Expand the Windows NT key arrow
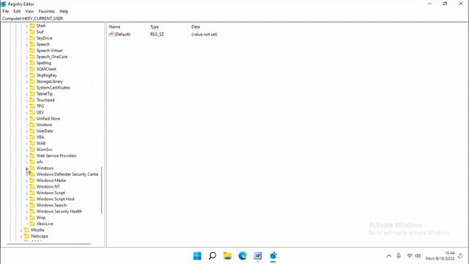The image size is (469, 264). tap(26, 187)
